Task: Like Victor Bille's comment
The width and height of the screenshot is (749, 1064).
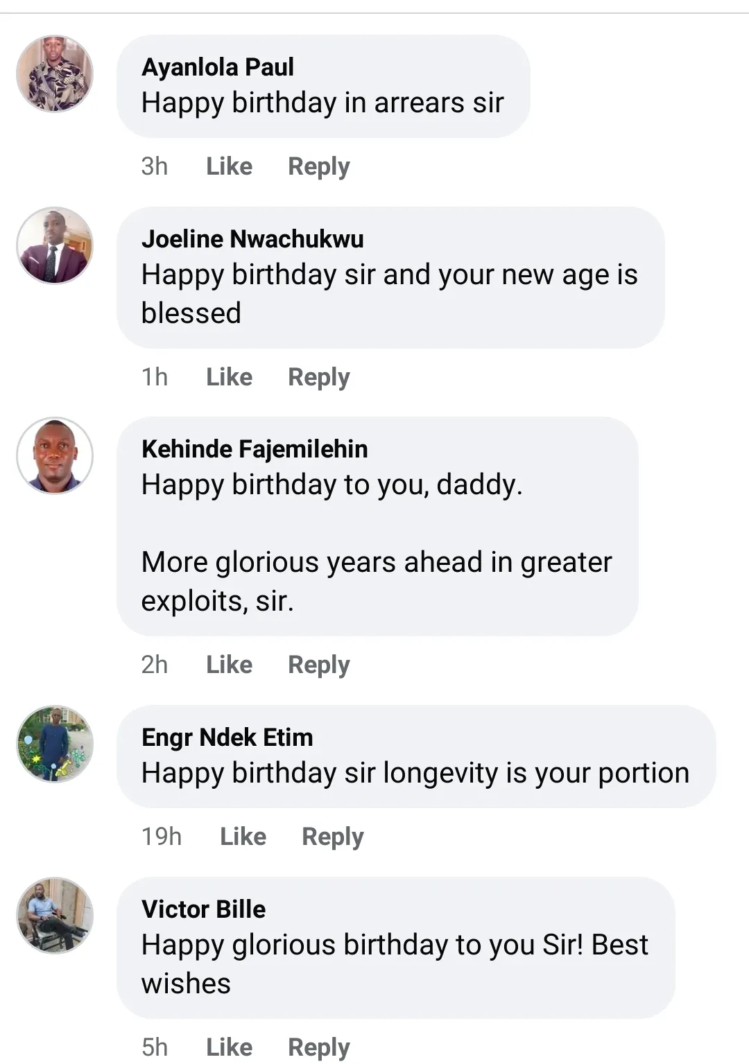Action: point(229,1047)
